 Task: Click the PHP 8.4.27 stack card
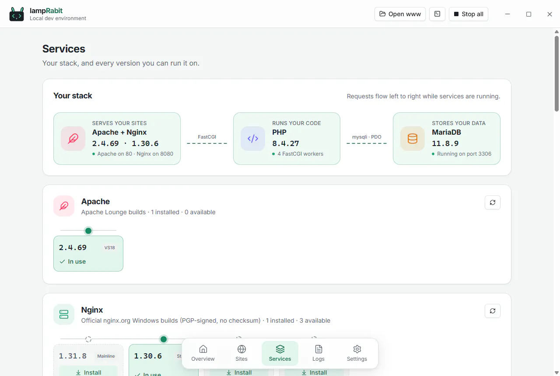pyautogui.click(x=287, y=139)
